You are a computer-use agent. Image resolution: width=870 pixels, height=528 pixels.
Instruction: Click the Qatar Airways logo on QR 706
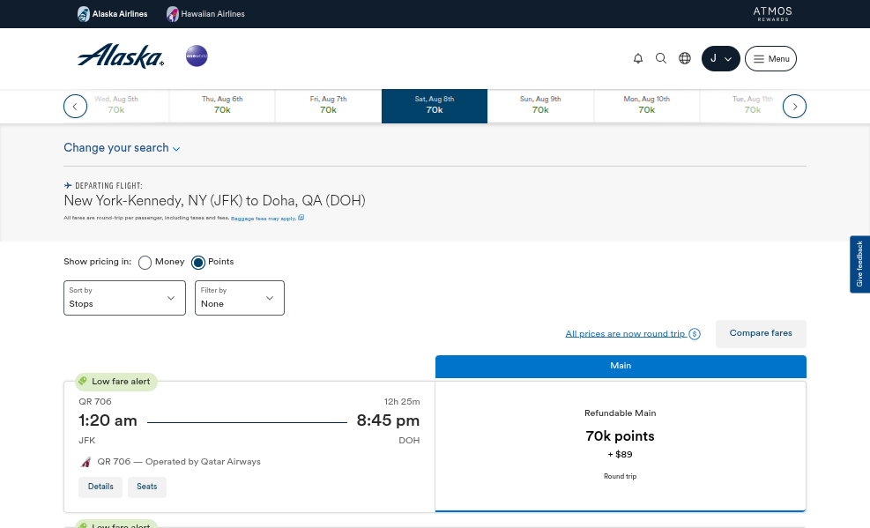[86, 462]
